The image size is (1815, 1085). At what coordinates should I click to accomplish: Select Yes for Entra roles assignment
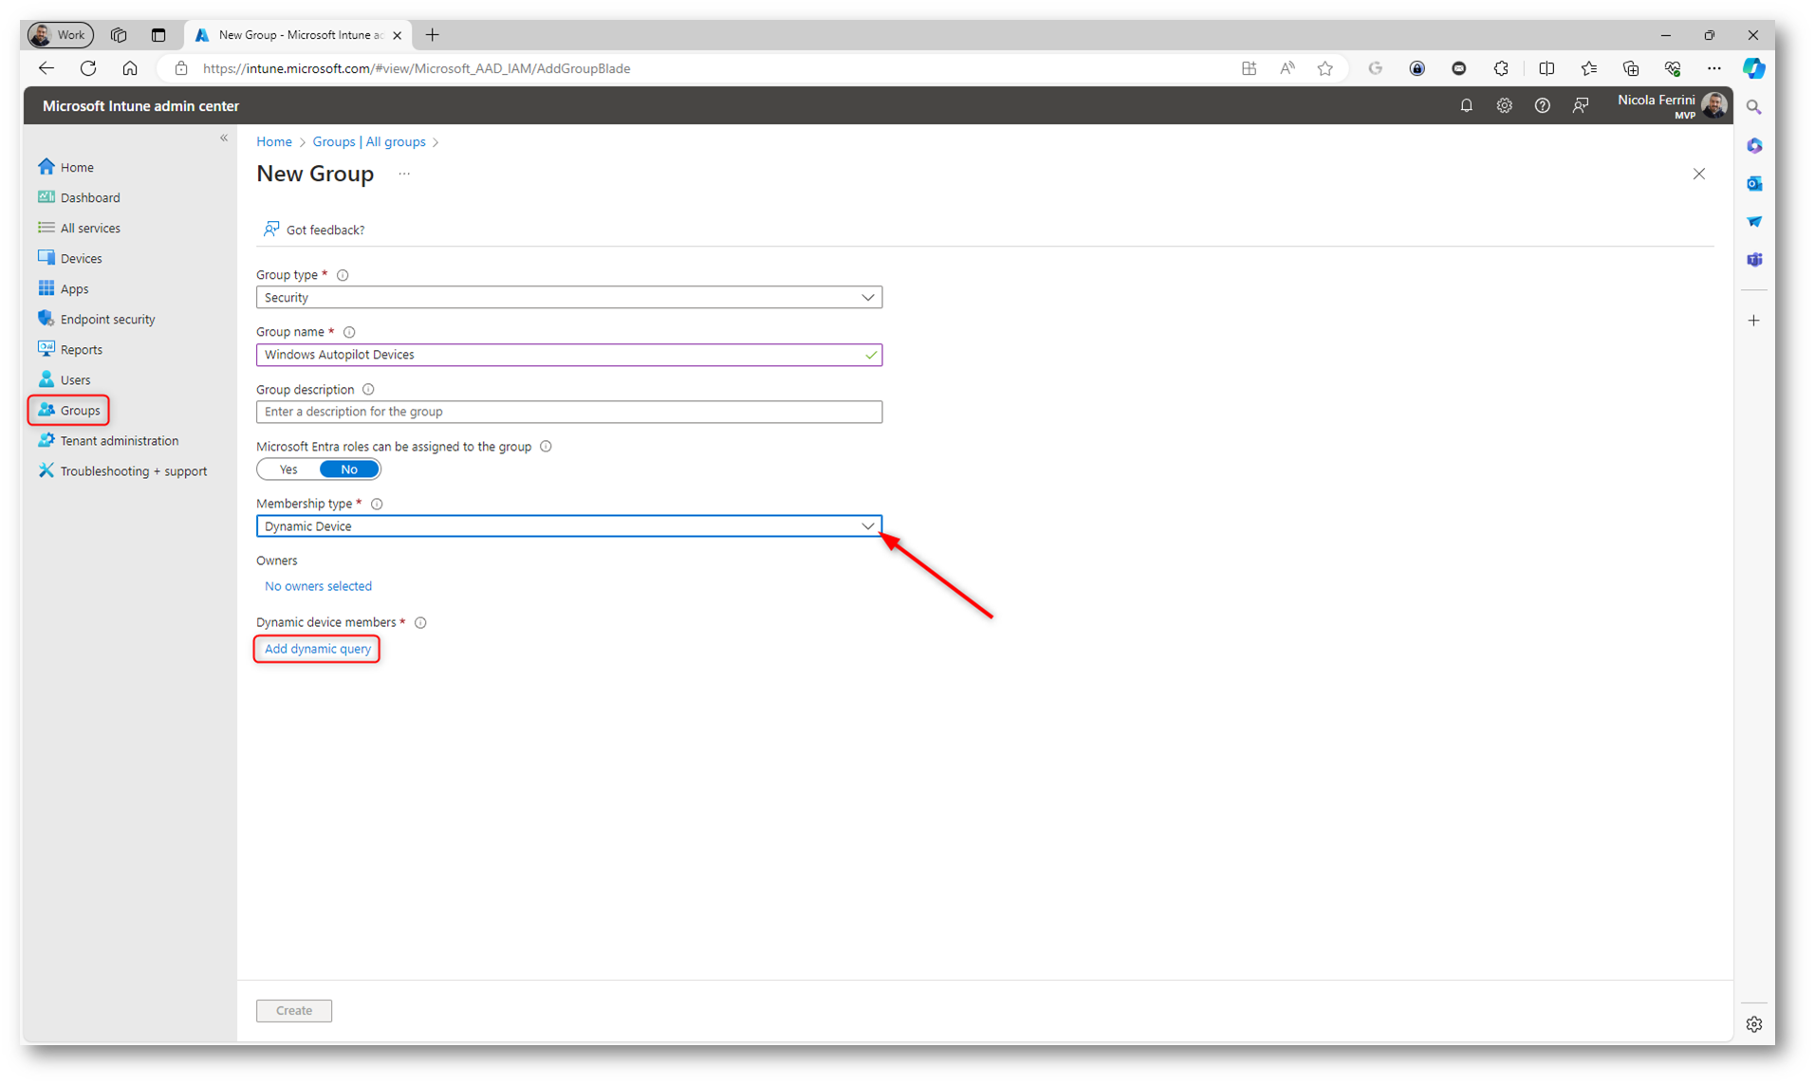coord(288,469)
